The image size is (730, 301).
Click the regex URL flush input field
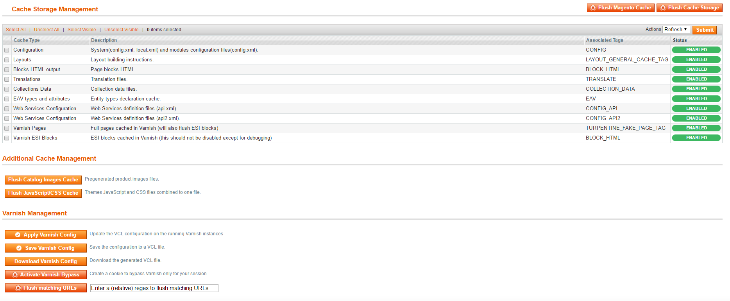coord(154,288)
